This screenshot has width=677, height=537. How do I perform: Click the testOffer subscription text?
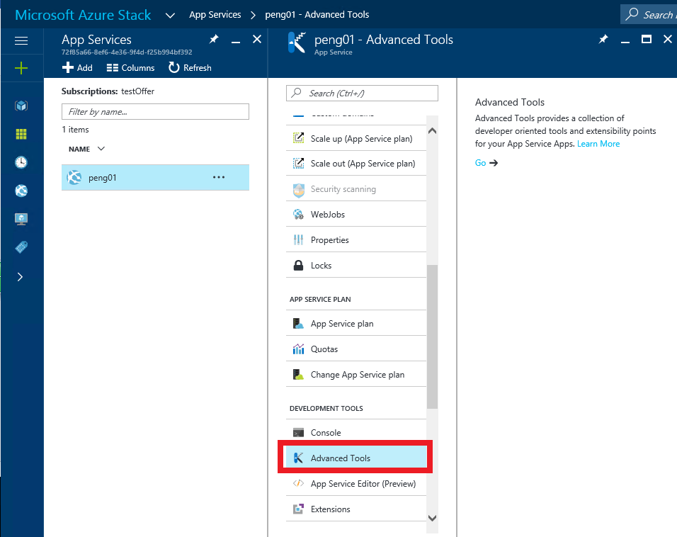pos(137,91)
